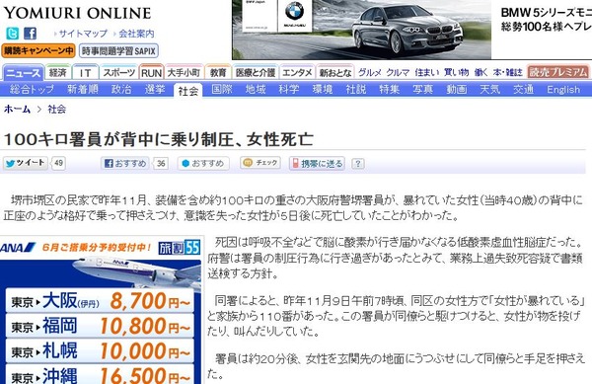Image resolution: width=592 pixels, height=384 pixels.
Task: Go to 交通 in blue submenu
Action: pyautogui.click(x=523, y=90)
